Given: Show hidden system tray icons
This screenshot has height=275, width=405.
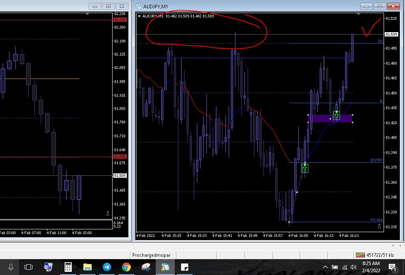Looking at the screenshot, I should pyautogui.click(x=325, y=267).
